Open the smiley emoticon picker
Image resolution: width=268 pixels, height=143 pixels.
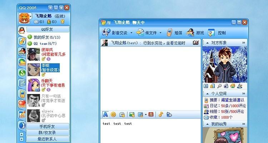pyautogui.click(x=113, y=114)
